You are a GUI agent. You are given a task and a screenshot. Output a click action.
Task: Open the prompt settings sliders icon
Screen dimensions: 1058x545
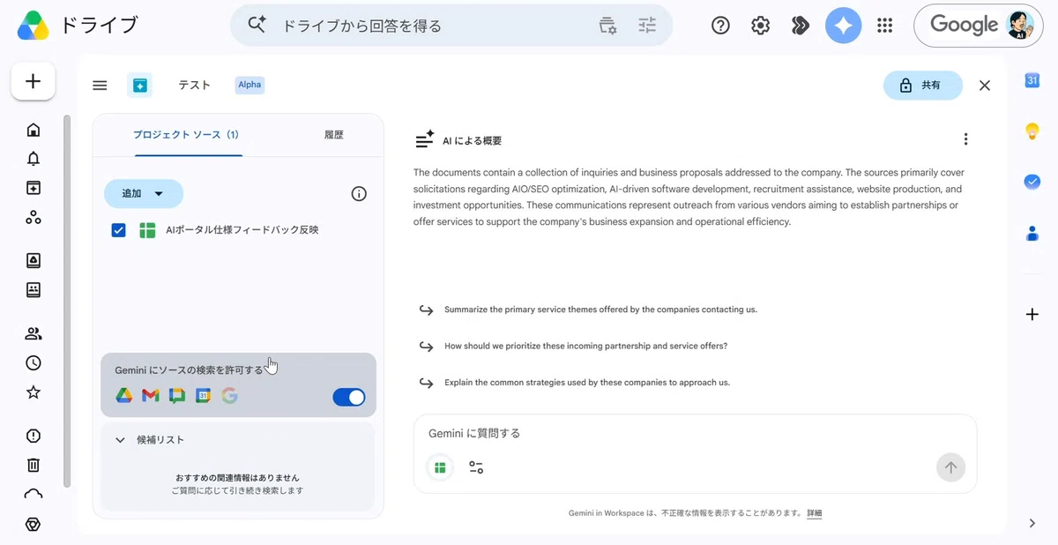tap(476, 467)
